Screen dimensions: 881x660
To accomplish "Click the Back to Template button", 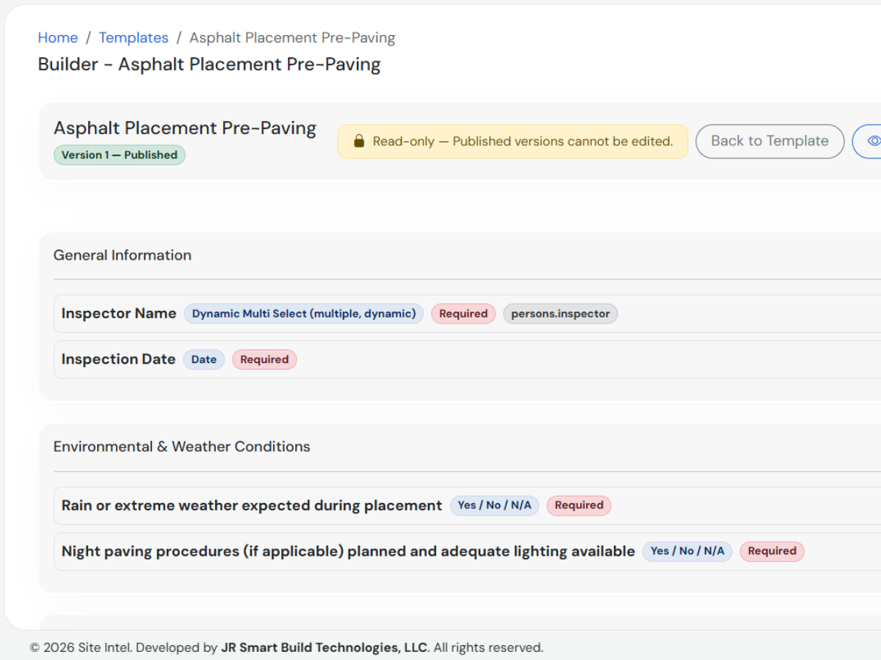I will (770, 141).
